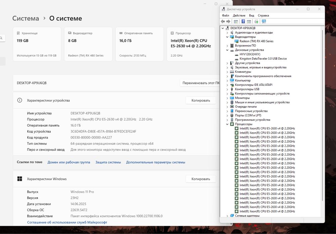The image size is (336, 234).
Task: Open Домен или рабочая группа link
Action: pyautogui.click(x=69, y=162)
